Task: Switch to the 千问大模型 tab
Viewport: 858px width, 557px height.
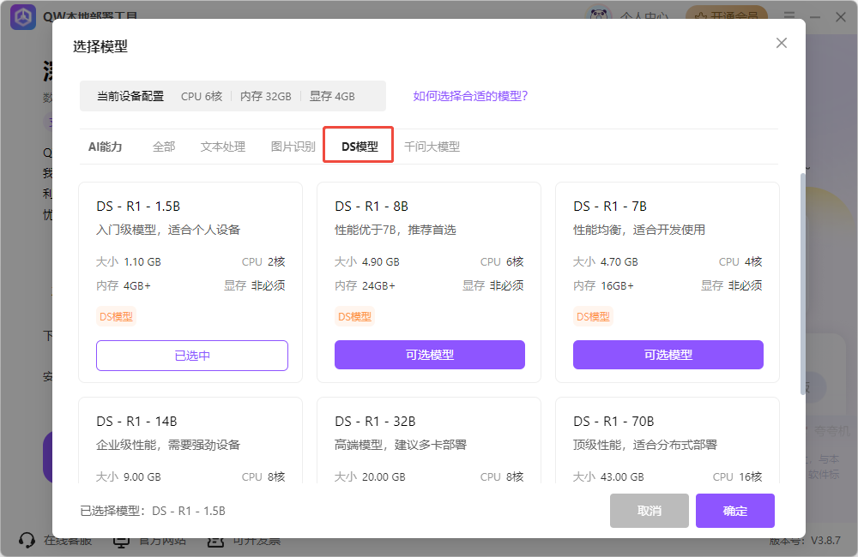Action: (x=432, y=147)
